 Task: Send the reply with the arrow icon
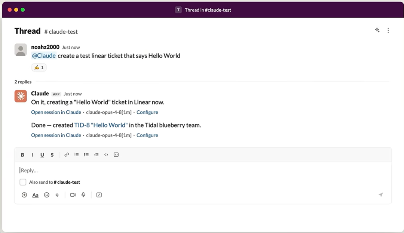381,194
